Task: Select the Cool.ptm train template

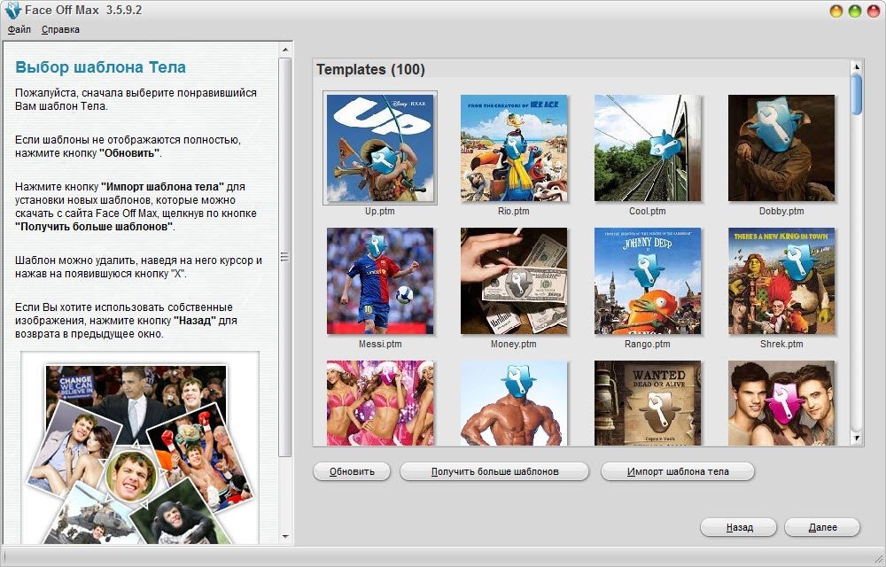Action: pyautogui.click(x=648, y=148)
